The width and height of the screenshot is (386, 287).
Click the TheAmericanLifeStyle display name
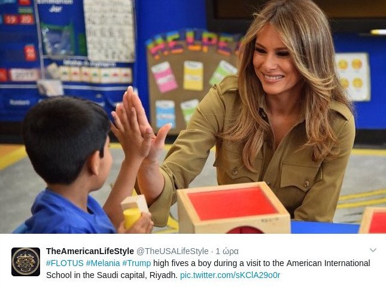90,251
